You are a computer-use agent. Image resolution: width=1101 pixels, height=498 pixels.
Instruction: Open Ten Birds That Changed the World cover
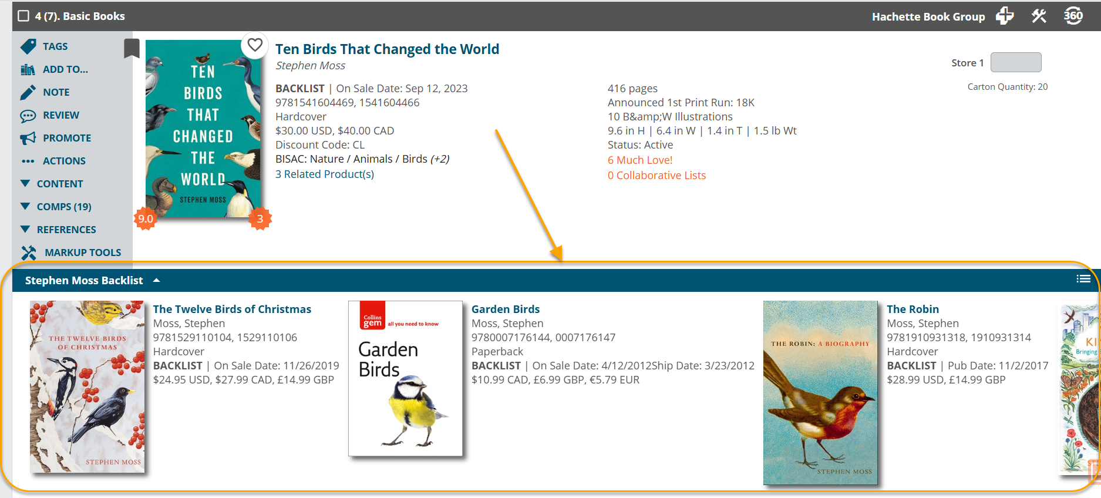[203, 129]
